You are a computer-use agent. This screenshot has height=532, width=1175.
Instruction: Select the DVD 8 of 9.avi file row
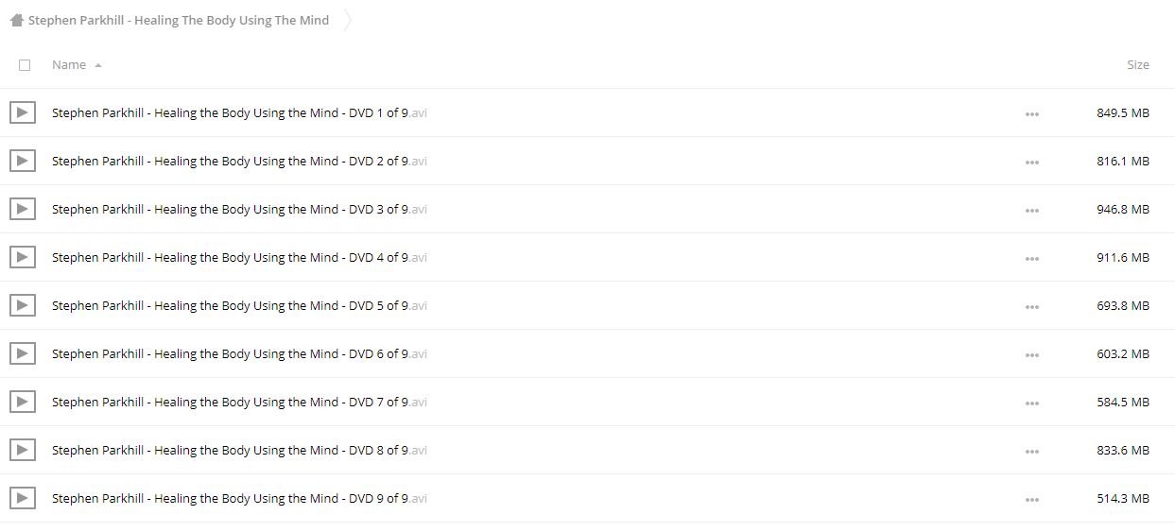(587, 450)
